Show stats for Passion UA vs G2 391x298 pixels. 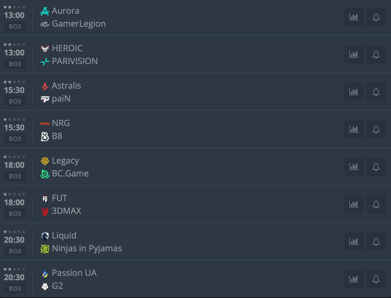point(354,279)
